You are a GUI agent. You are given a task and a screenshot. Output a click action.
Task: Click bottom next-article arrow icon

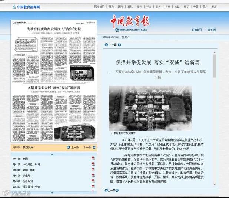pos(117,190)
